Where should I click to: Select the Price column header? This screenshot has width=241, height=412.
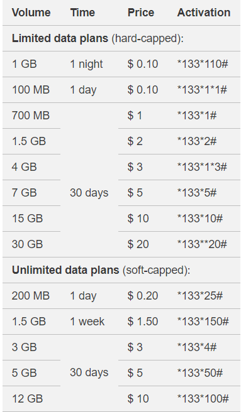[x=141, y=13]
